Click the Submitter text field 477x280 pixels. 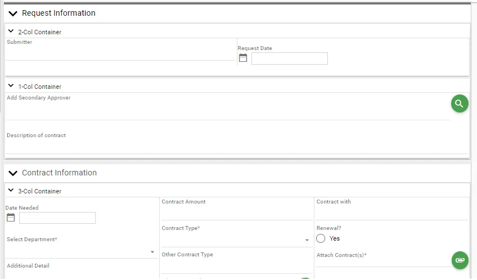[x=119, y=54]
